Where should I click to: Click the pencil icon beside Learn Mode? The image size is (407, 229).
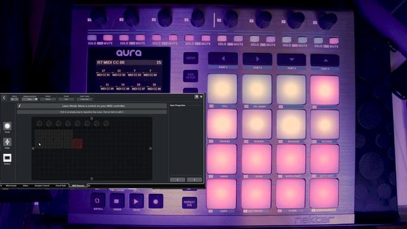[x=20, y=106]
